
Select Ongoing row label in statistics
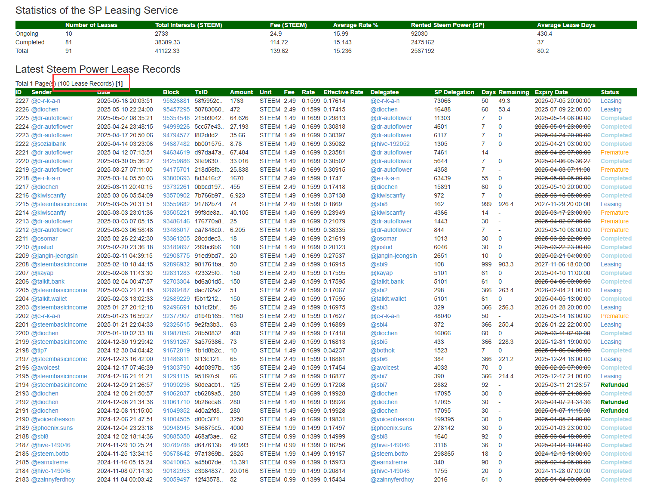(27, 34)
